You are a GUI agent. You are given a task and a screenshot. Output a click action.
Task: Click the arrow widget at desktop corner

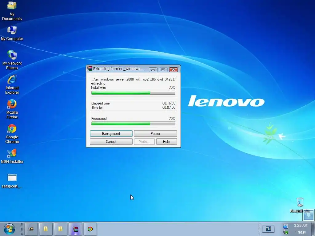coord(308,215)
